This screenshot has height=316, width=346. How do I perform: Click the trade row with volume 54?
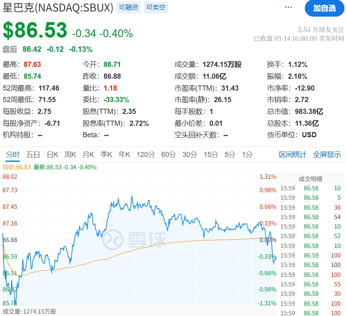(310, 217)
